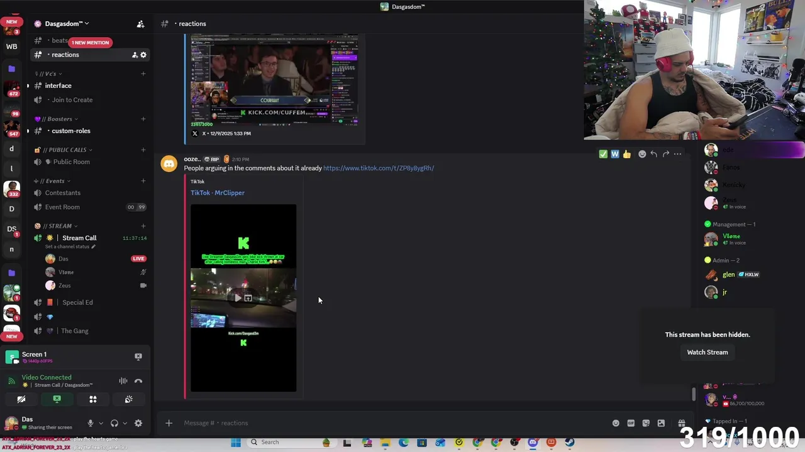Open the activities launcher icon
The width and height of the screenshot is (805, 452).
point(92,399)
